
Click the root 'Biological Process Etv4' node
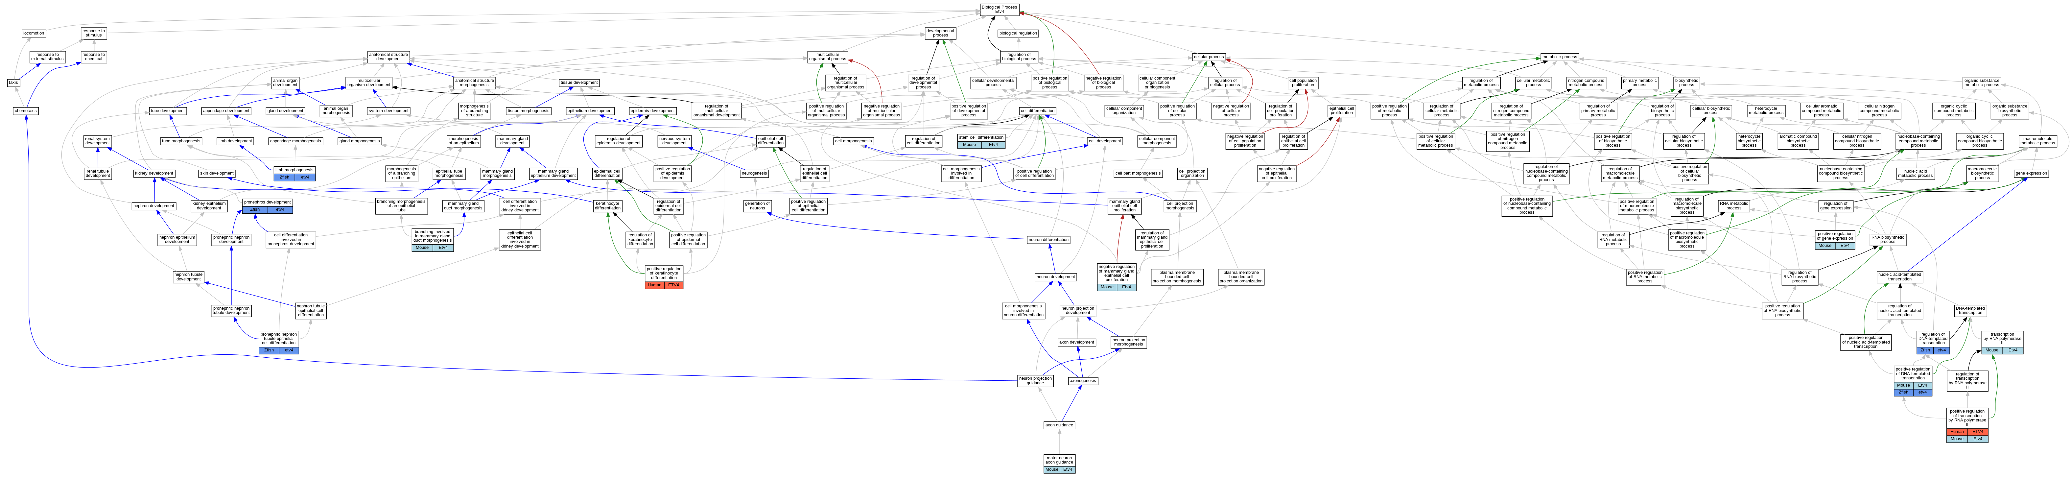point(999,9)
